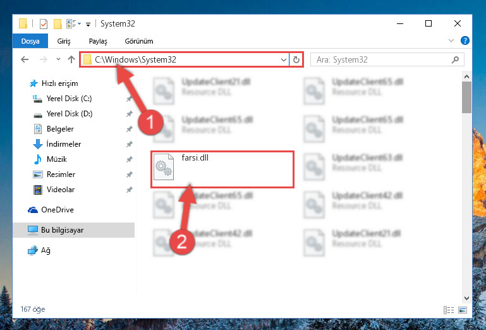Select the farsi.dll file

tap(222, 169)
